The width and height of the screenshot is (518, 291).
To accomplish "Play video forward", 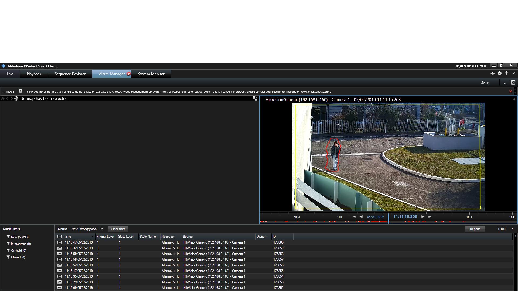I will (423, 217).
